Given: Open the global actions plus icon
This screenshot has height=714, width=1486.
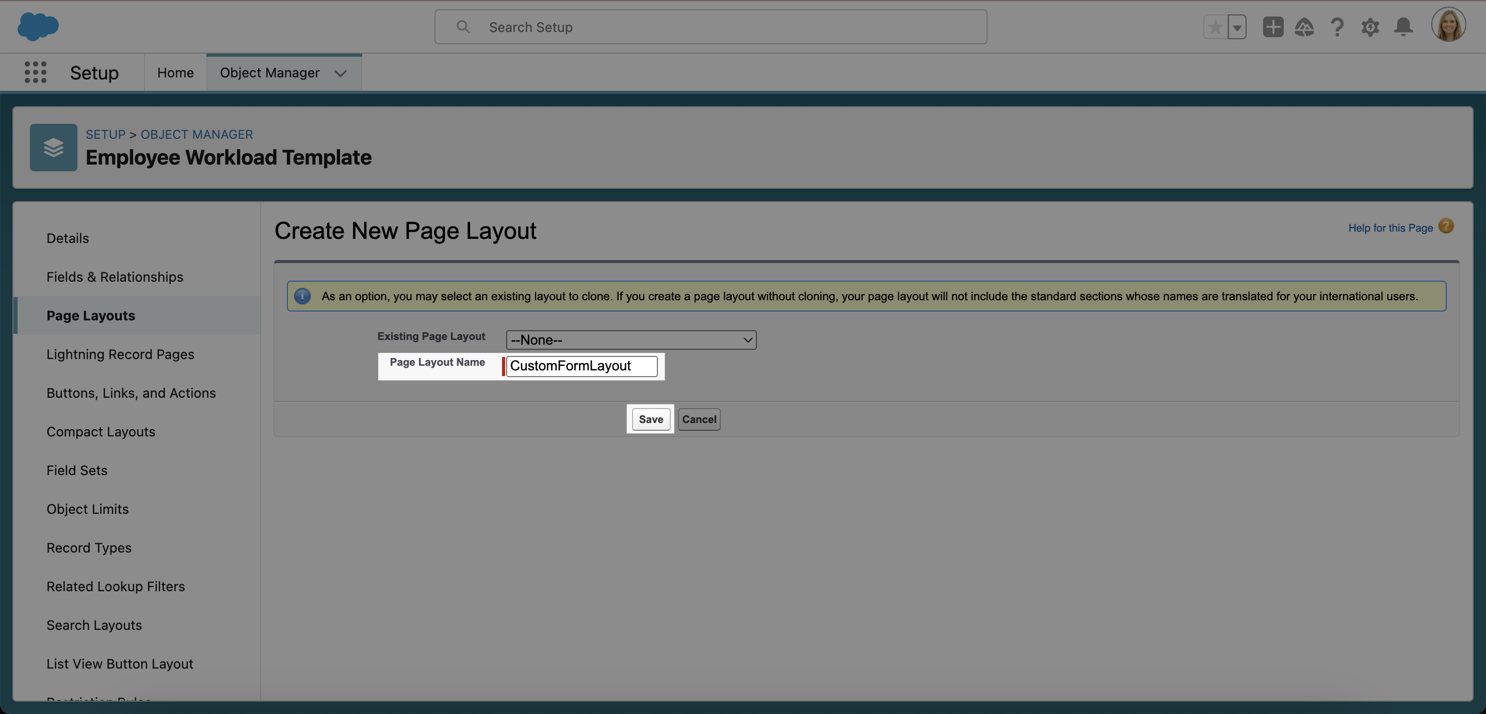Looking at the screenshot, I should [x=1272, y=27].
